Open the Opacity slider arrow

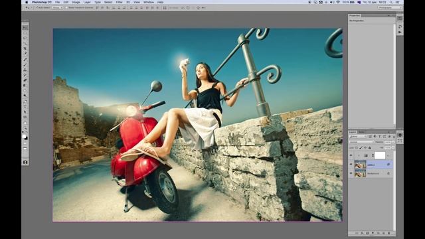(393, 142)
